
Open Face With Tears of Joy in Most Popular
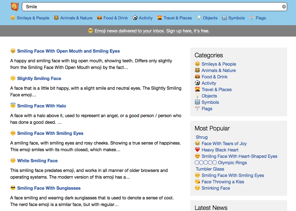click(224, 144)
